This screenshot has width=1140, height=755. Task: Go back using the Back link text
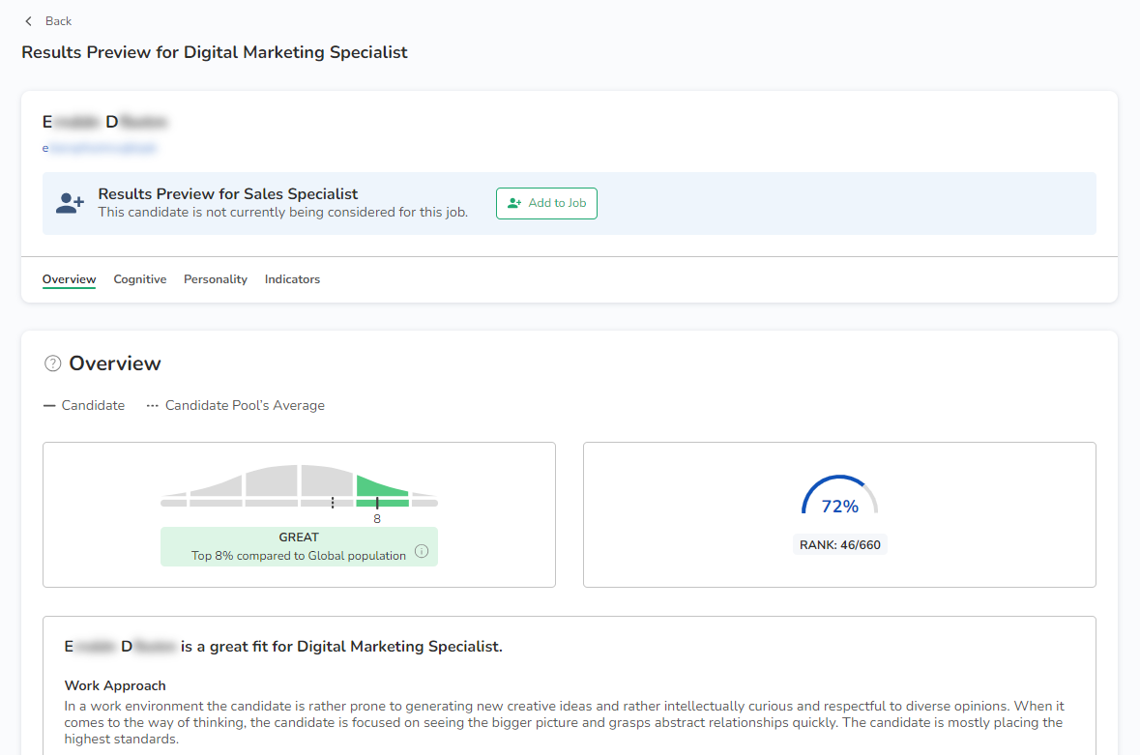pyautogui.click(x=58, y=21)
